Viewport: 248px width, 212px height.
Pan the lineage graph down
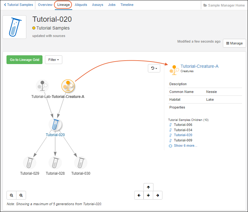[148, 195]
